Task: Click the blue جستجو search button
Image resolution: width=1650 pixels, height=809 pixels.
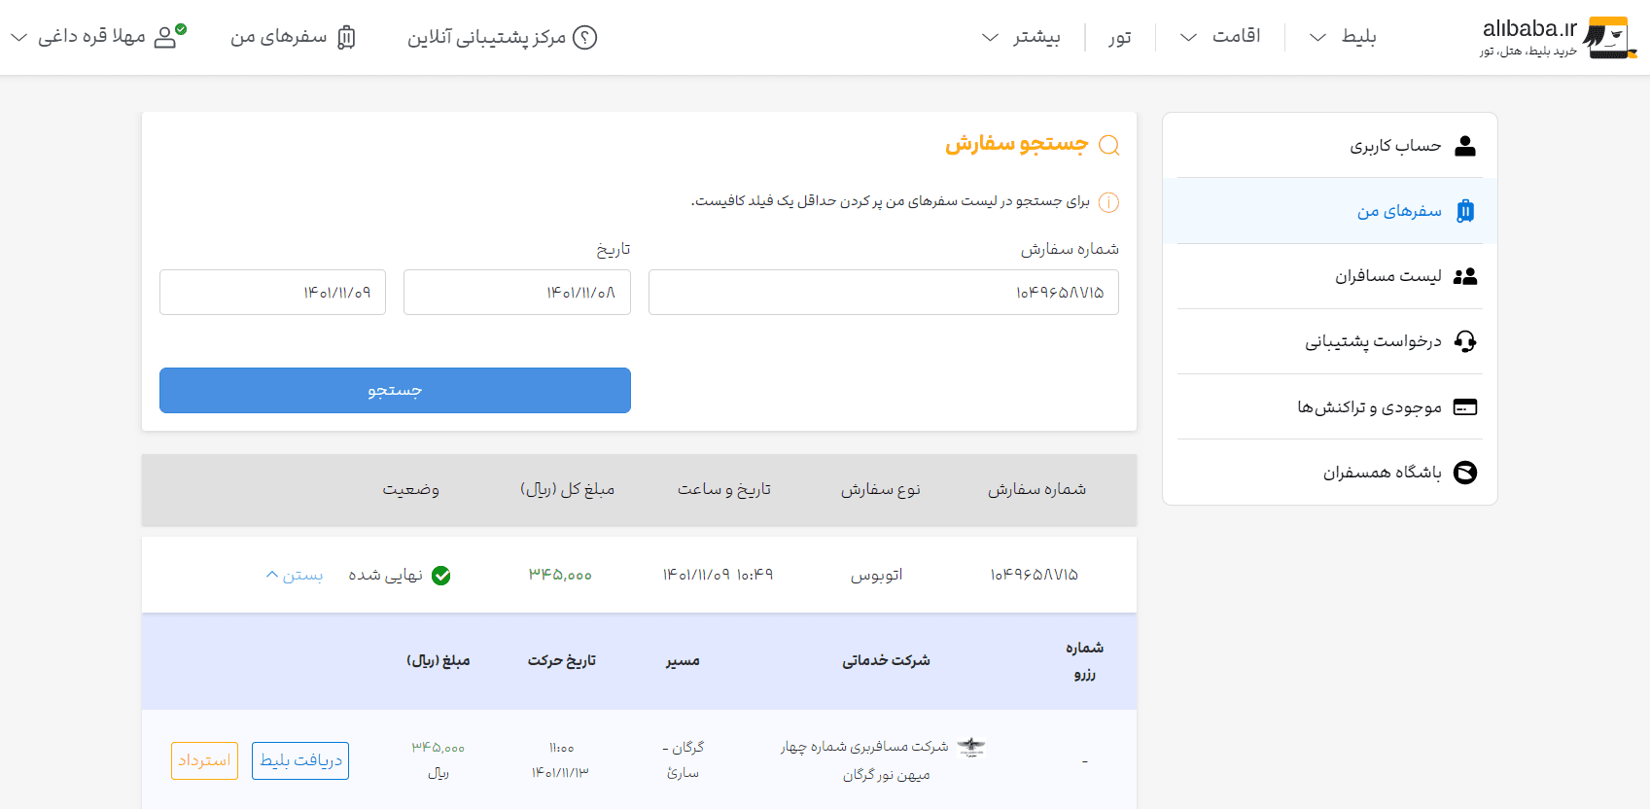Action: tap(395, 390)
